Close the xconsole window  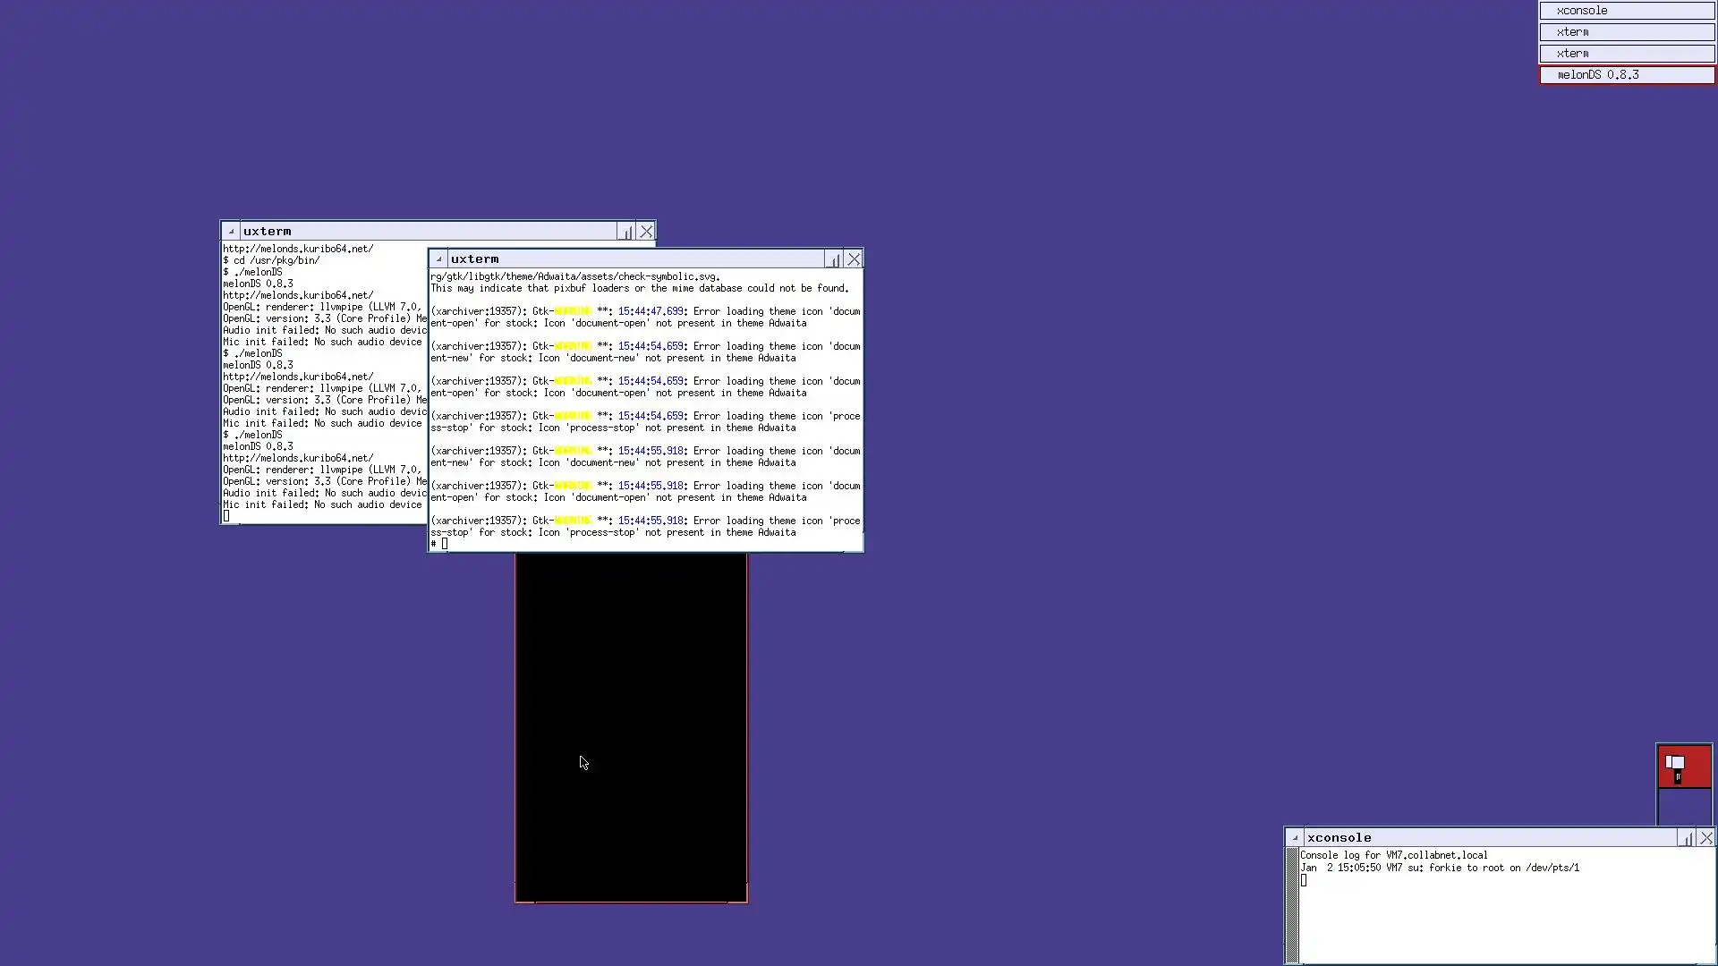pyautogui.click(x=1706, y=838)
